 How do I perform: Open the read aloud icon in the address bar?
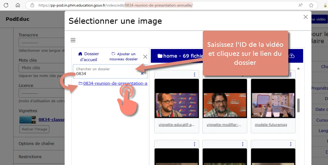click(301, 5)
